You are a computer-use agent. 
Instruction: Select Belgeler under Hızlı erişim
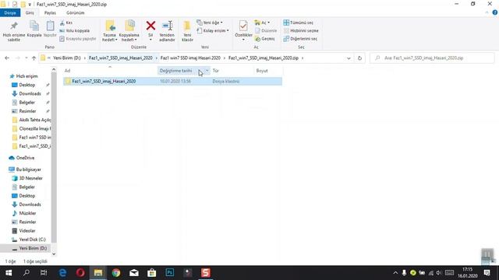[x=27, y=103]
